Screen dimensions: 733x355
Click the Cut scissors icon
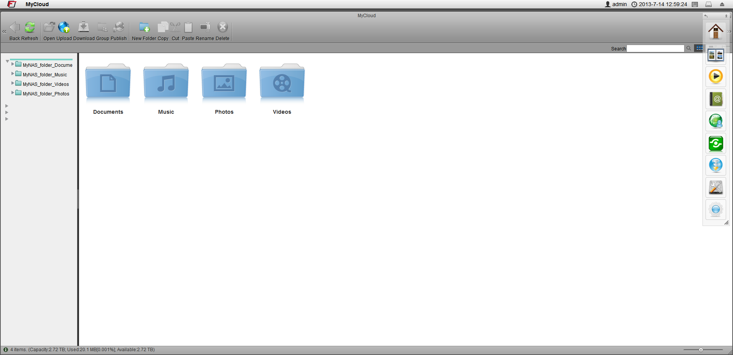pos(175,27)
